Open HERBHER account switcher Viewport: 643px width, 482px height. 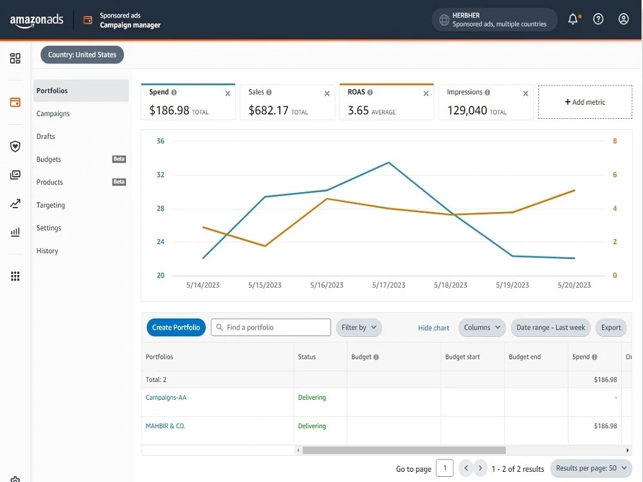(494, 20)
